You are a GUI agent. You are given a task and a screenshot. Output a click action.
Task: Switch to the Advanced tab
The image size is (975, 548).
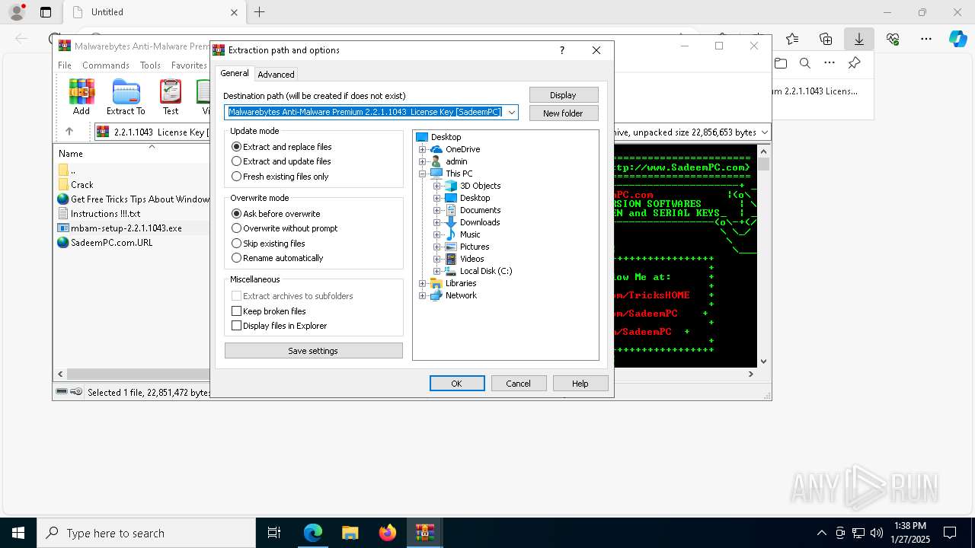coord(276,75)
